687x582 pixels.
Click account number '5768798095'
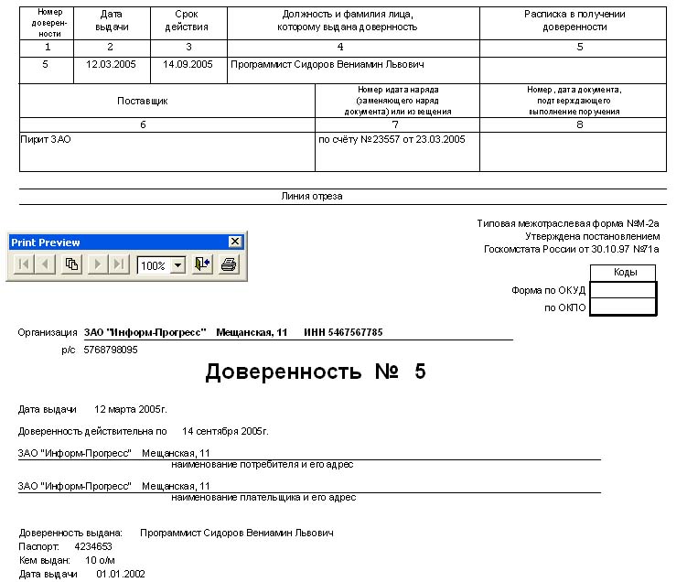click(111, 350)
